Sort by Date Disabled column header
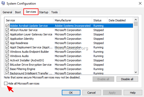144x97 pixels. click(x=120, y=20)
